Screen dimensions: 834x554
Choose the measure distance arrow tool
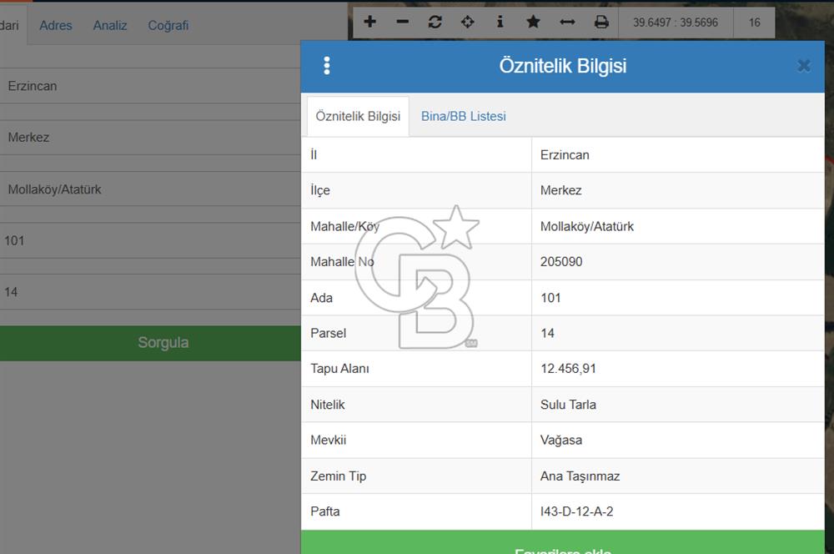pyautogui.click(x=567, y=22)
